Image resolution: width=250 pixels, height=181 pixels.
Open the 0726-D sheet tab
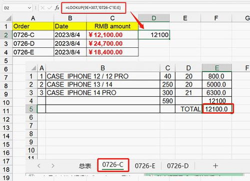click(177, 166)
